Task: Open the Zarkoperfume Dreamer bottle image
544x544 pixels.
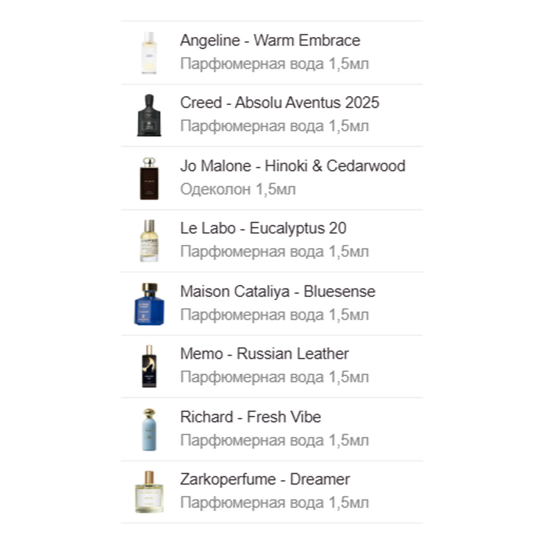Action: 149,492
